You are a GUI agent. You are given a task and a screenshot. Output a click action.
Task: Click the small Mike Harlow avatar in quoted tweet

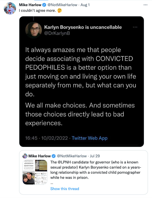point(25,156)
